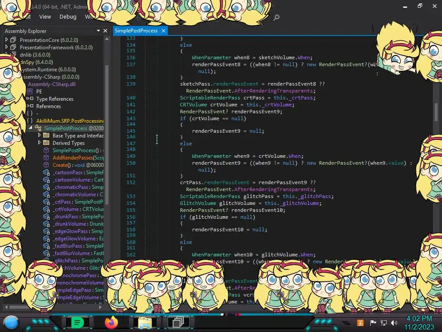The width and height of the screenshot is (442, 332).
Task: Click GlitchVolume type on line 154
Action: (198, 203)
